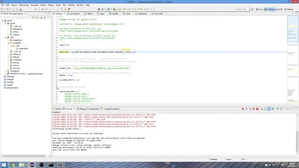Open the Search tab in bottom panel
The image size is (299, 168).
pyautogui.click(x=57, y=109)
